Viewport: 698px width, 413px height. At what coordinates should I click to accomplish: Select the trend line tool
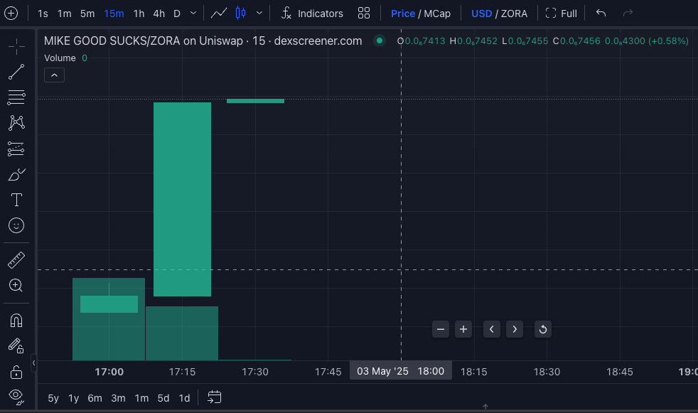(x=16, y=72)
